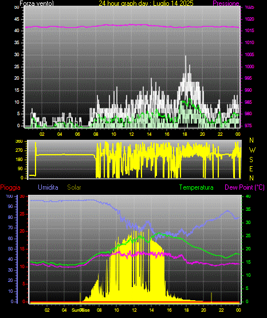Click the '995' pressure axis value

coord(248,78)
